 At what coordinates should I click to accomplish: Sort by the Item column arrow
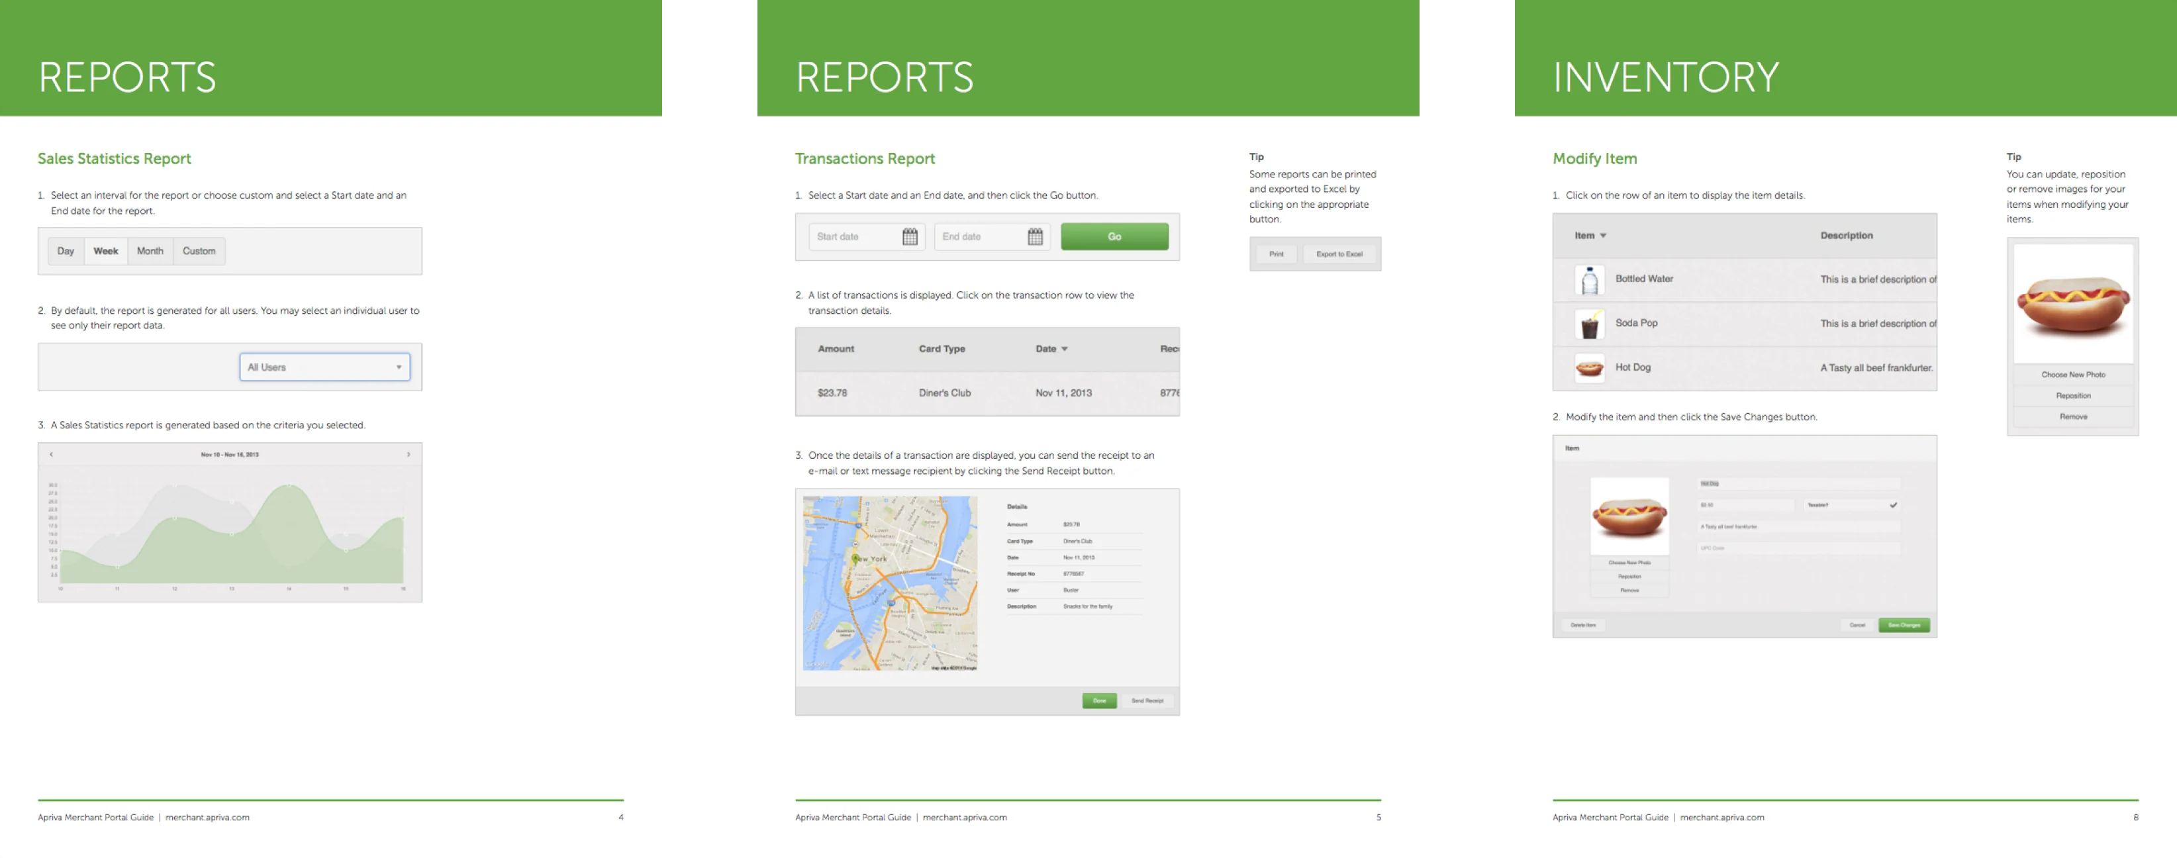click(x=1602, y=236)
